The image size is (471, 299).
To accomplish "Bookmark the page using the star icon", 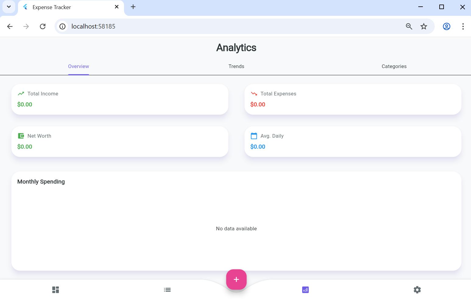I will [424, 26].
